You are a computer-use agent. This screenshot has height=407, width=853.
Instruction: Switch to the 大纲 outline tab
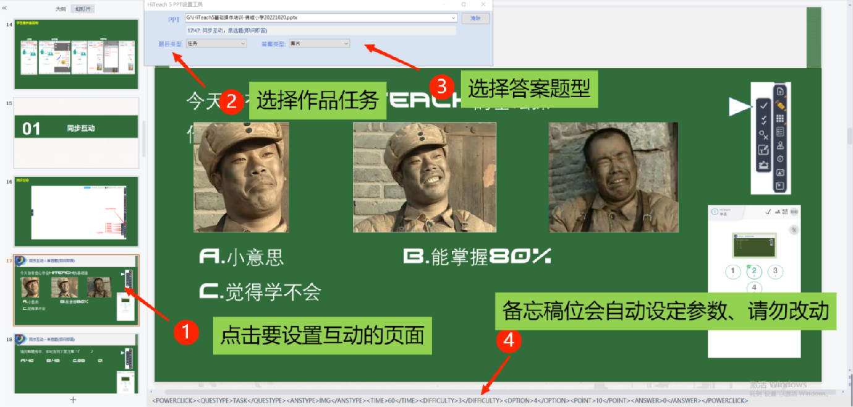coord(60,9)
